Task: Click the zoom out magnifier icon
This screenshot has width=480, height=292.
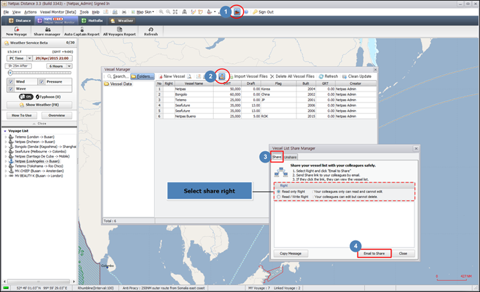Action: (168, 12)
